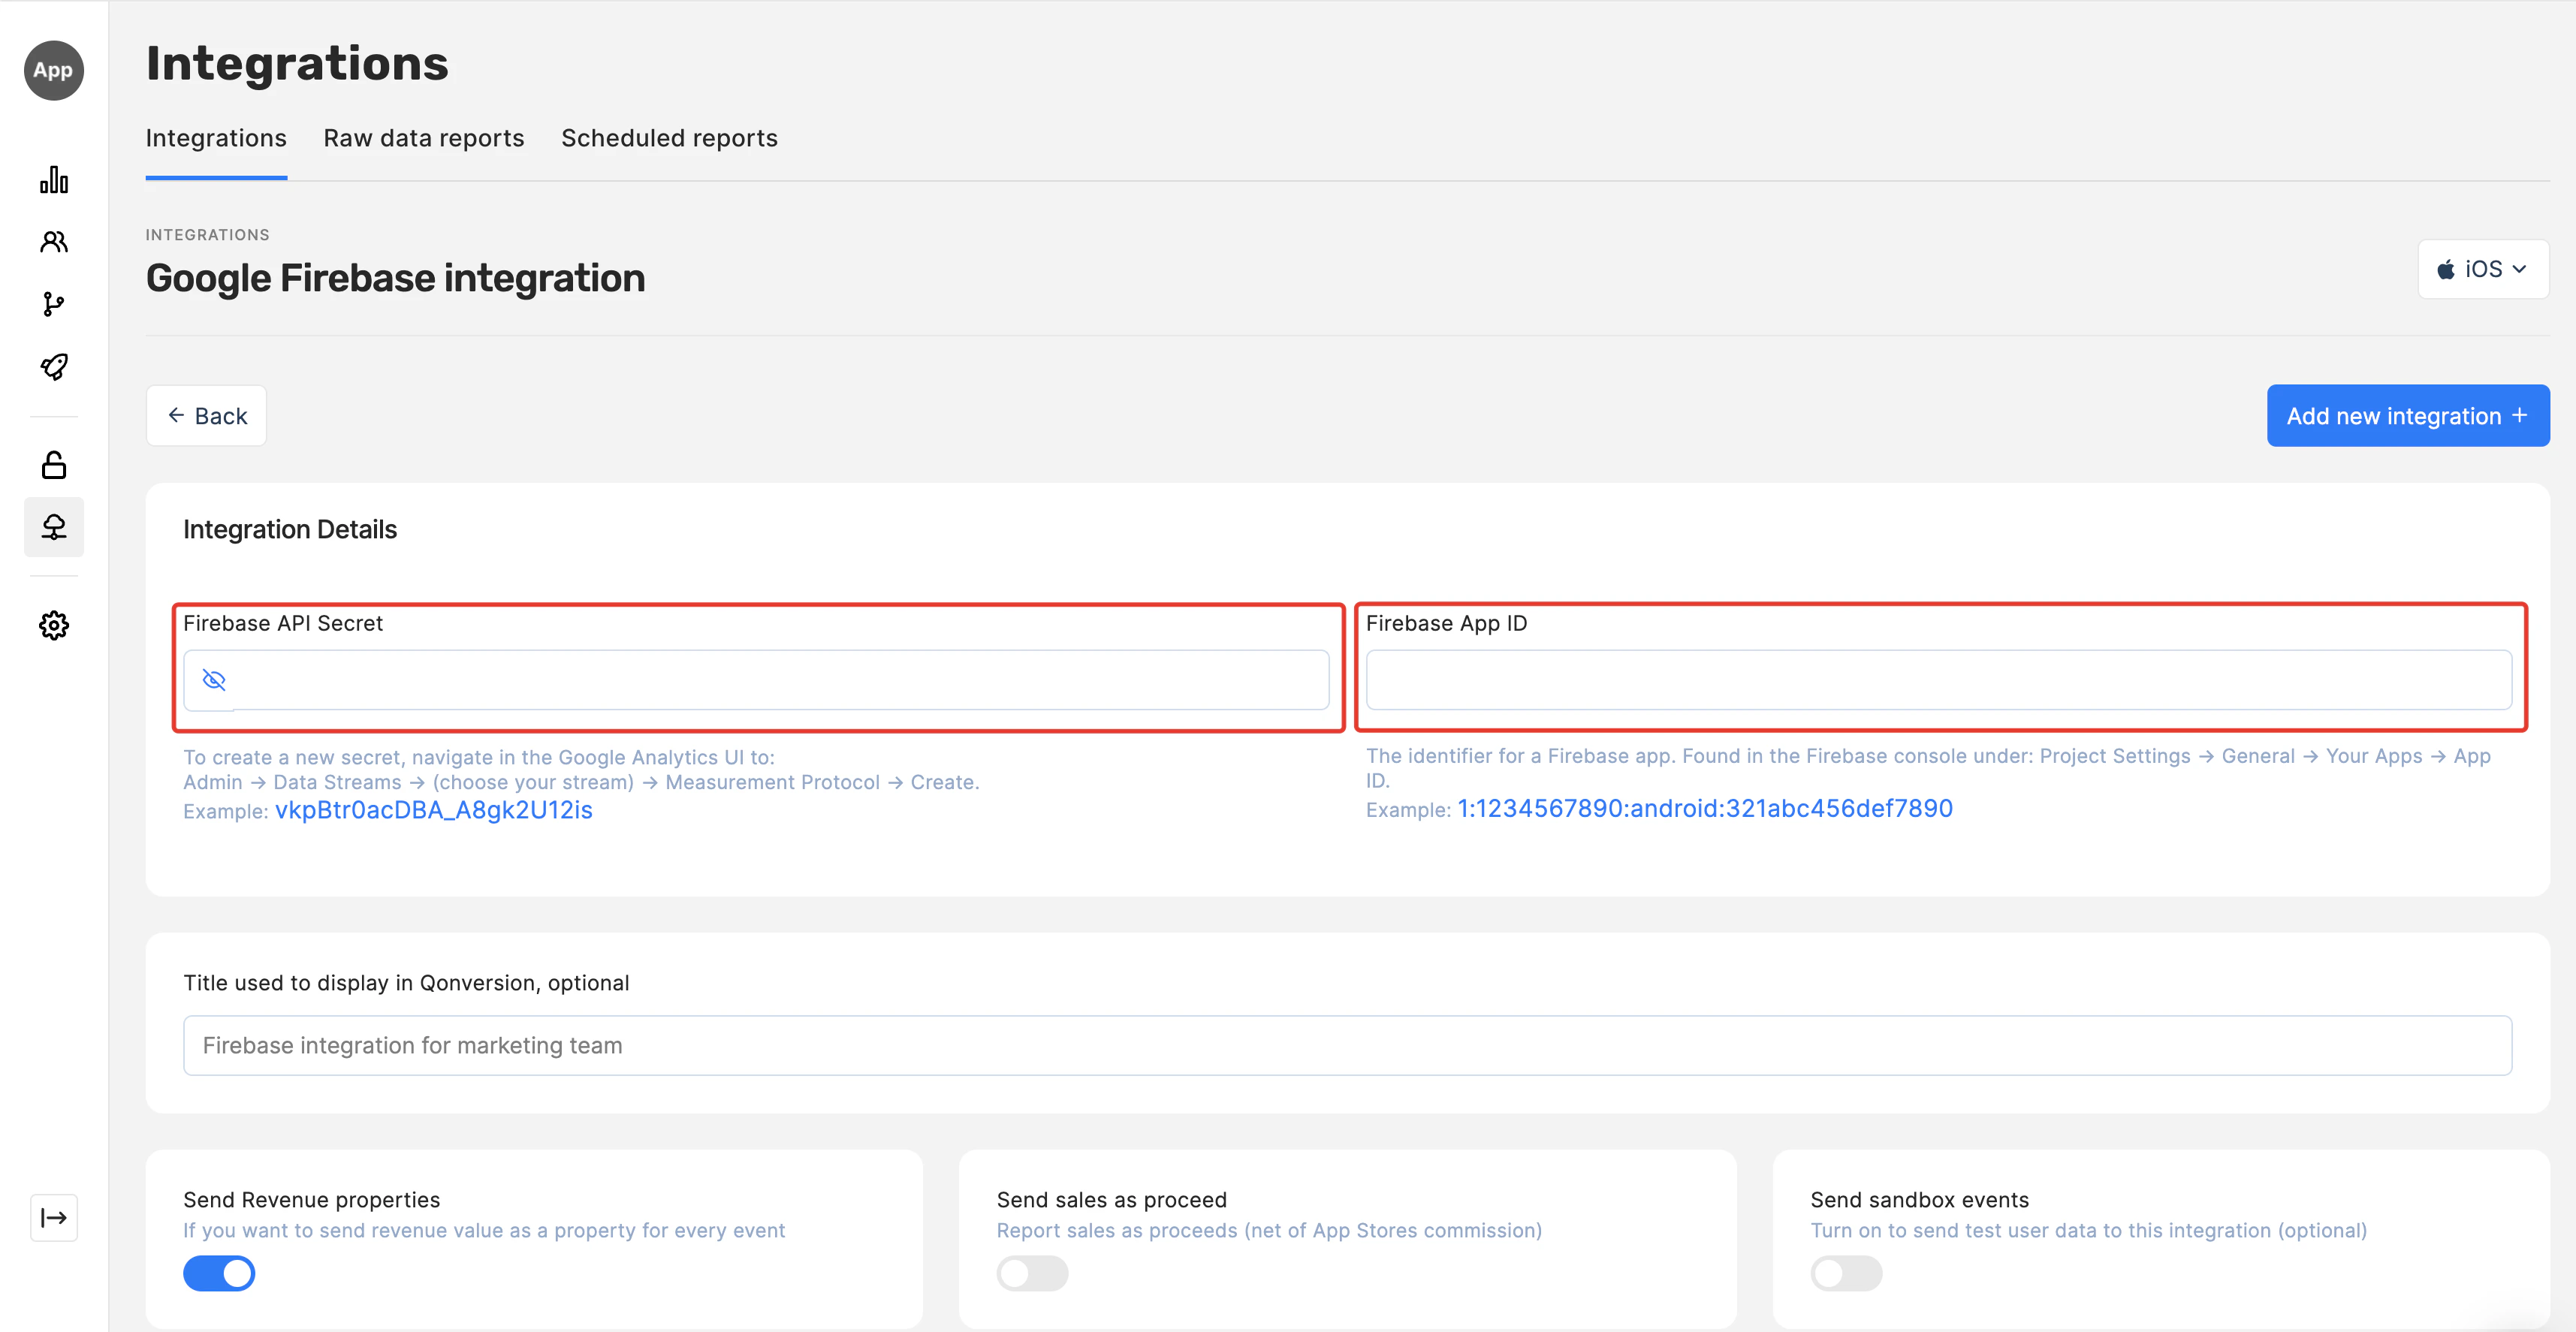The height and width of the screenshot is (1332, 2576).
Task: Expand sidebar with the arrow icon
Action: 54,1217
